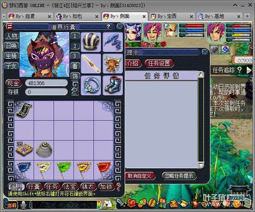The height and width of the screenshot is (212, 255).
Task: Open the 坐骑 mount tab
Action: [x=11, y=56]
